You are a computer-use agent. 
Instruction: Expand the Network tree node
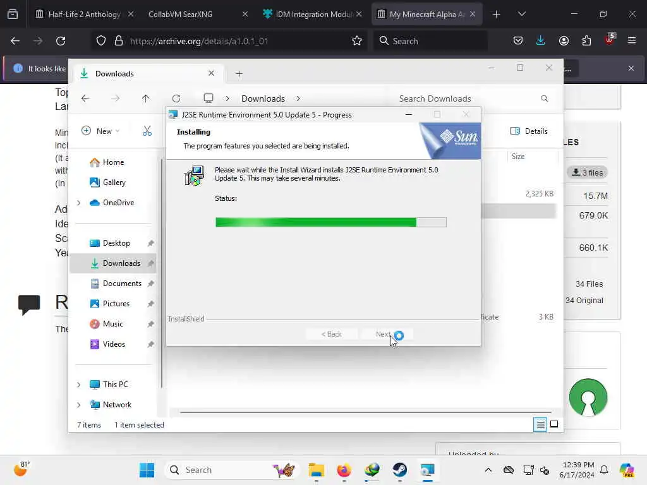click(x=78, y=405)
